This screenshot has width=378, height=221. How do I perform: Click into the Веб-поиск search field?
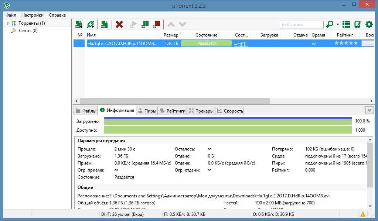pos(302,25)
